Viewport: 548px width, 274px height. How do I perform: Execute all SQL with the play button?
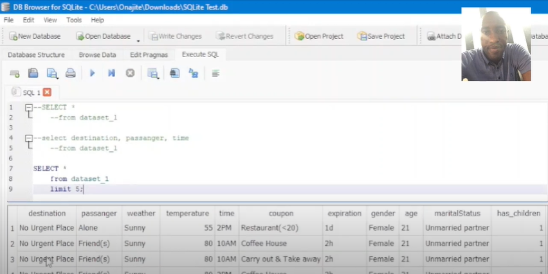coord(92,73)
